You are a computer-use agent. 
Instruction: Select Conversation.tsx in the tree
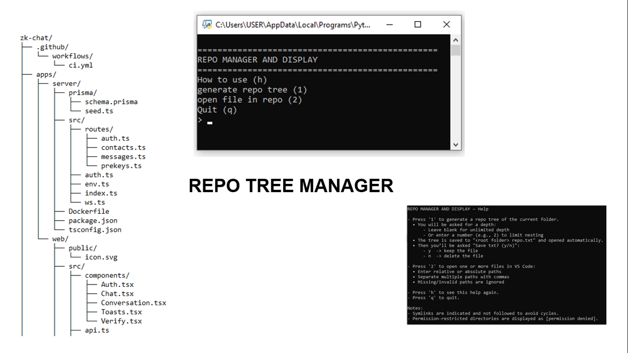[134, 303]
